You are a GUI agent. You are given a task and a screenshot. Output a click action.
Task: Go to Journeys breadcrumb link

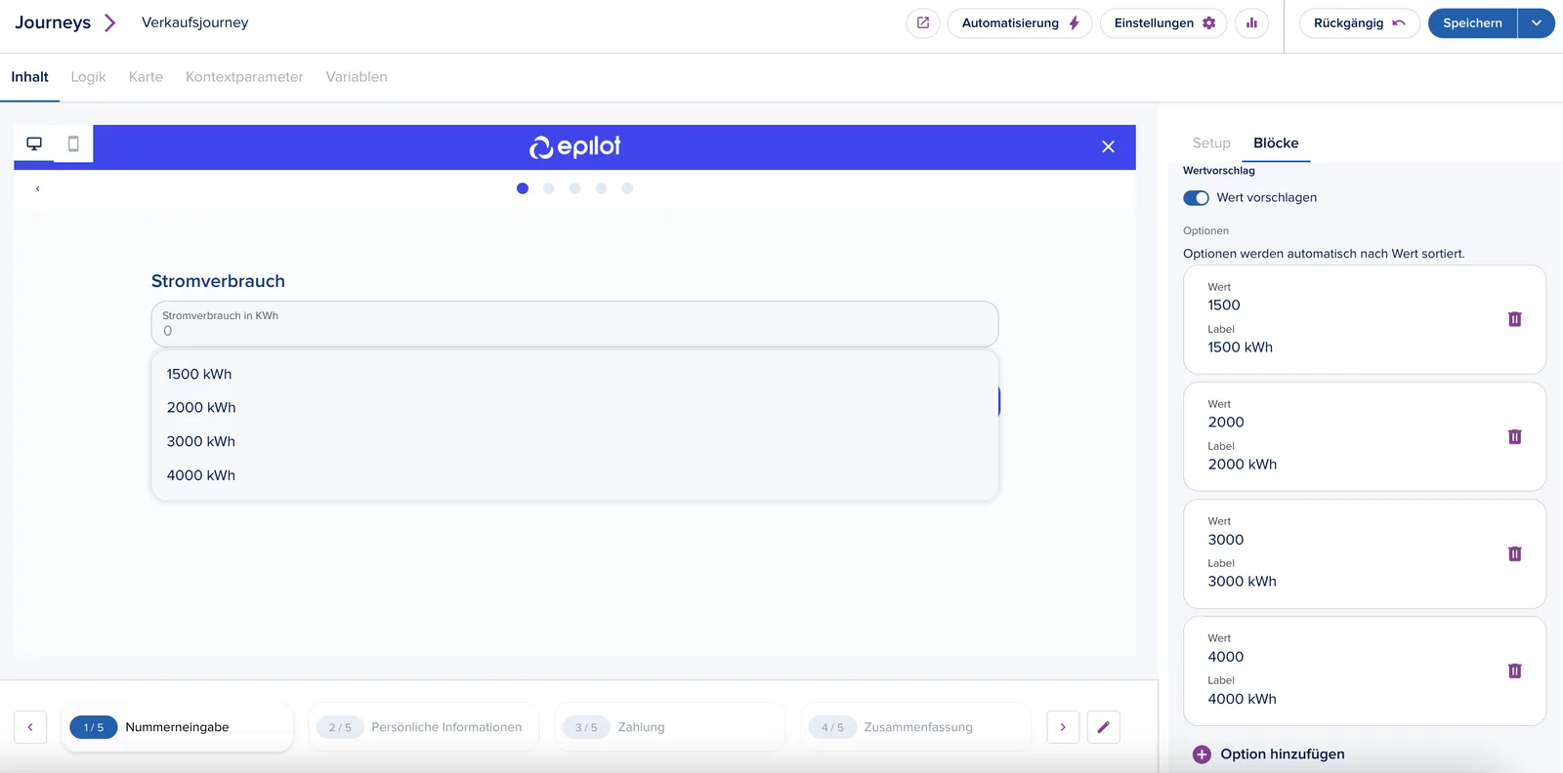(53, 22)
